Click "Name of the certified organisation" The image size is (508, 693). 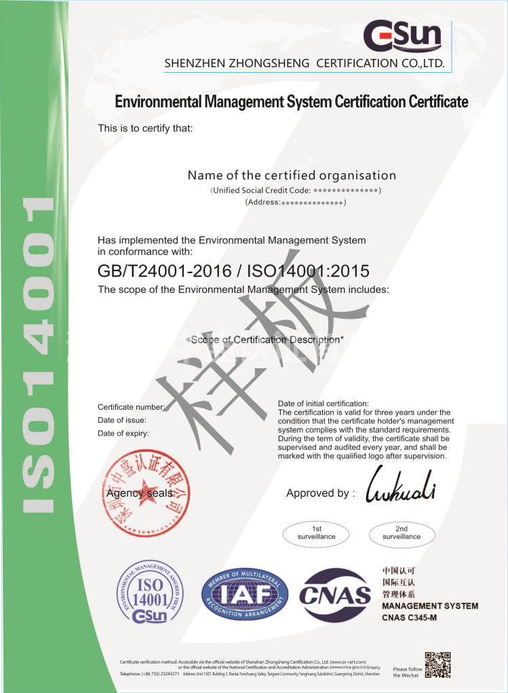[x=292, y=175]
